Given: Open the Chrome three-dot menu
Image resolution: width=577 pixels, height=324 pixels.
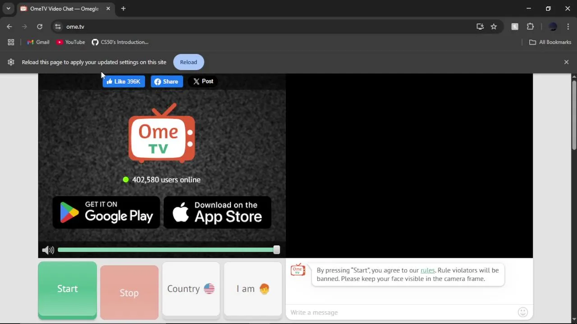Looking at the screenshot, I should point(568,27).
